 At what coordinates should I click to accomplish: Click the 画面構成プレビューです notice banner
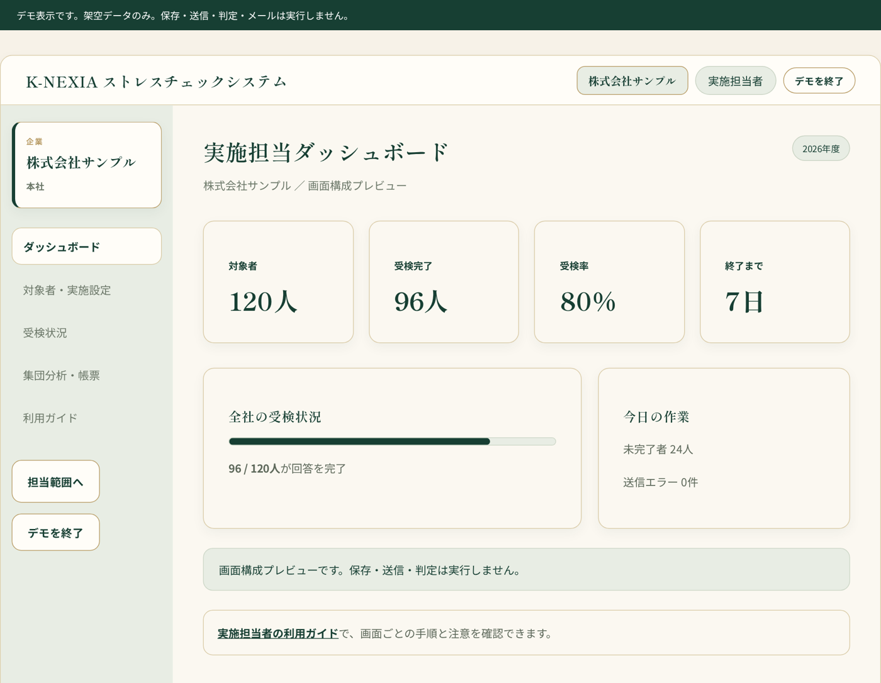click(526, 570)
